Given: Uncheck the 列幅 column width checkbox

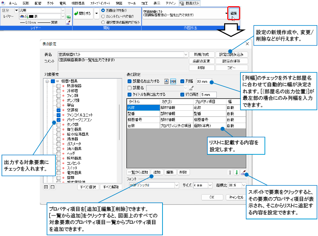Looking at the screenshot, I should click(182, 81).
